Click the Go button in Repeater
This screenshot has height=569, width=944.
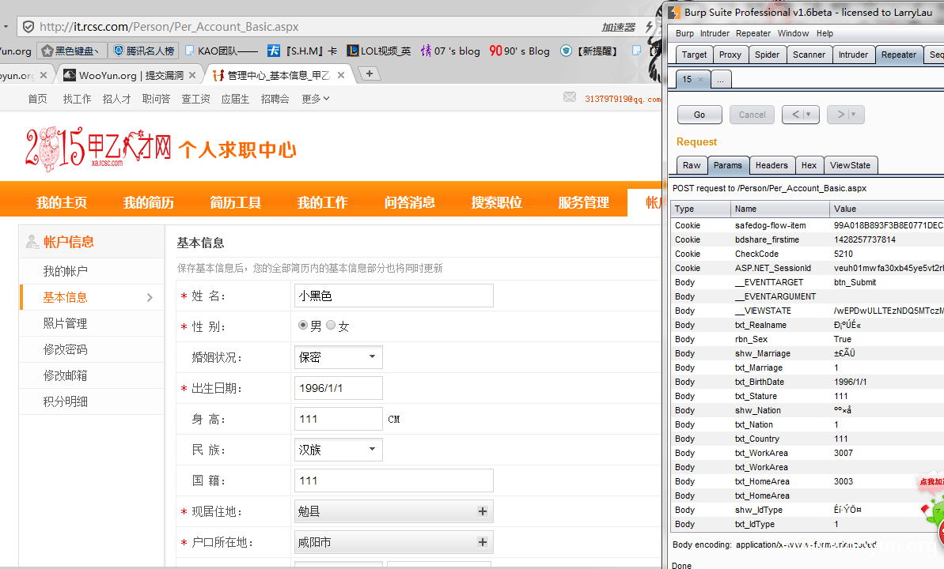(699, 115)
